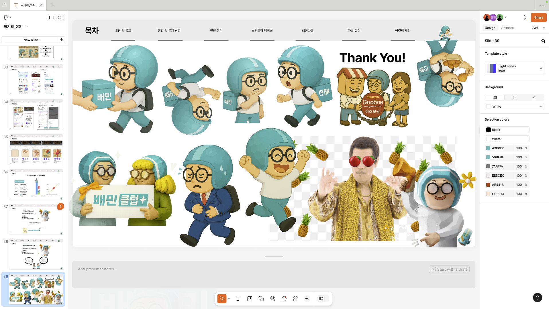549x309 pixels.
Task: Select slide 37 thumbnail
Action: point(36,220)
